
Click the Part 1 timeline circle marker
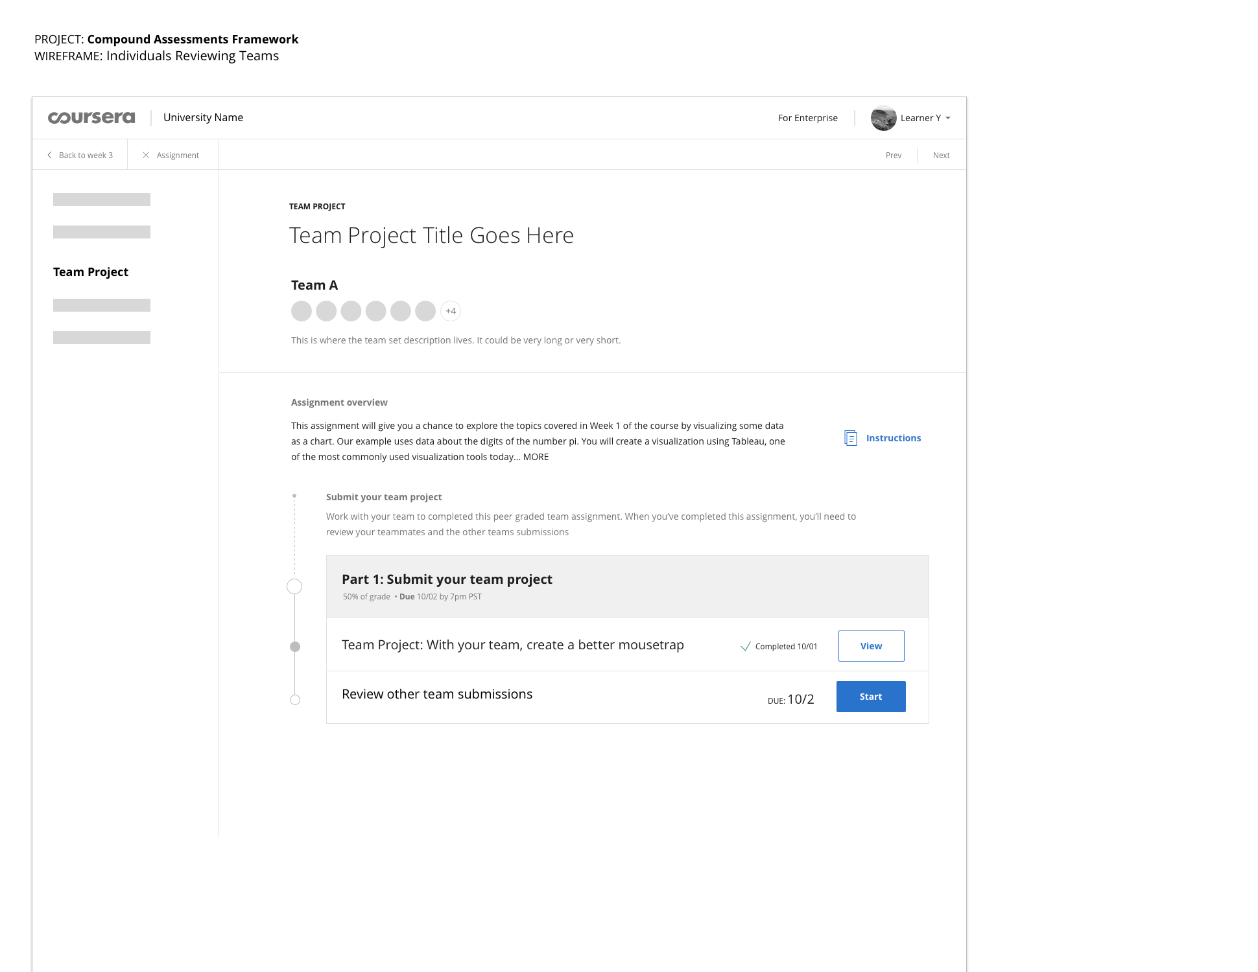point(294,586)
